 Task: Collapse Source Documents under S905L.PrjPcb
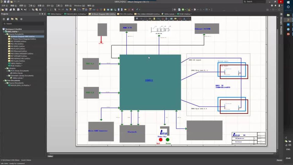5,34
